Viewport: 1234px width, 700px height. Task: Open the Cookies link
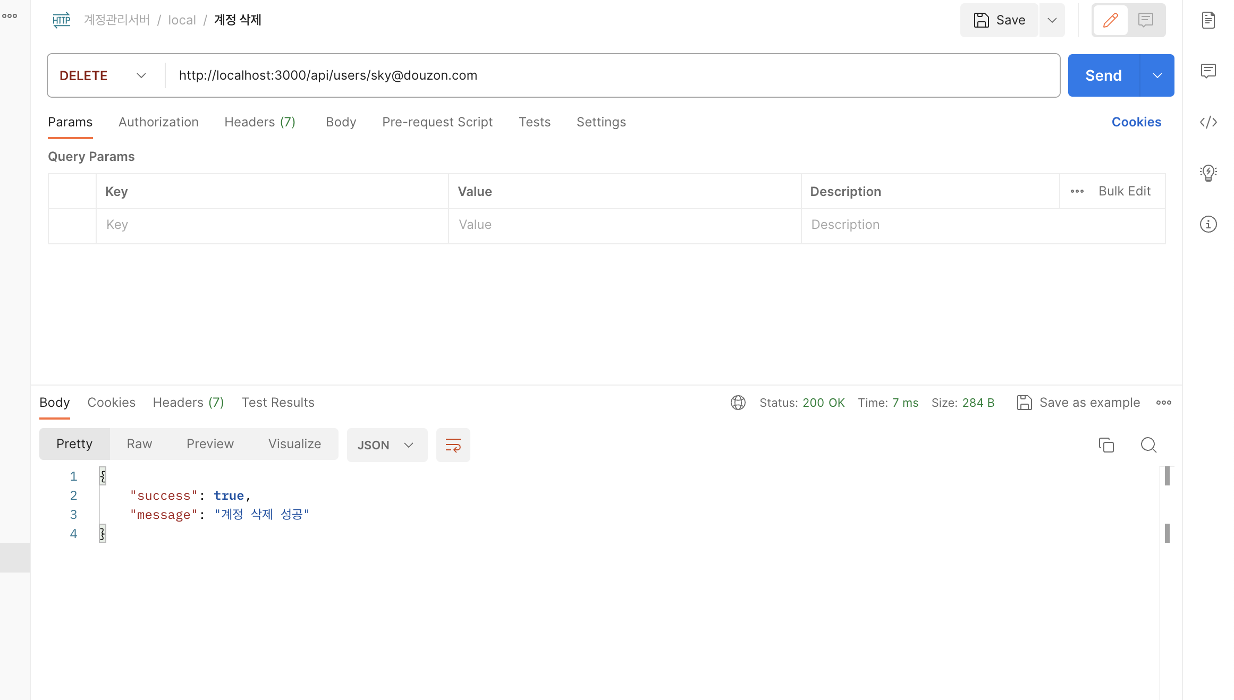pyautogui.click(x=1136, y=122)
